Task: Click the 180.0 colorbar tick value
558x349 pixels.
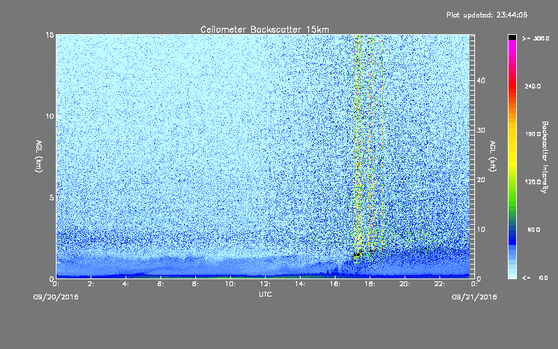Action: coord(533,134)
